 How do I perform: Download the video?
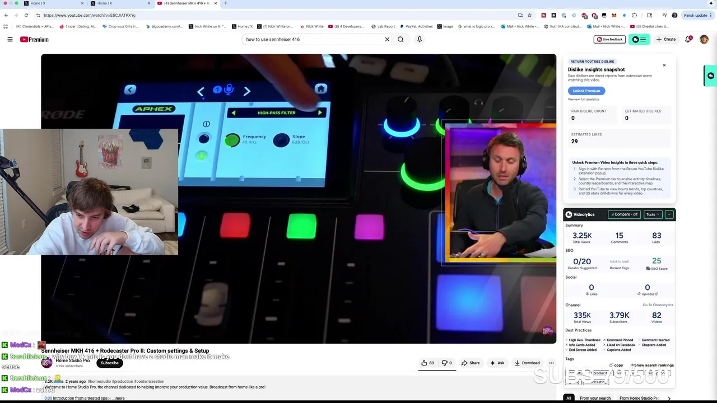tap(527, 363)
